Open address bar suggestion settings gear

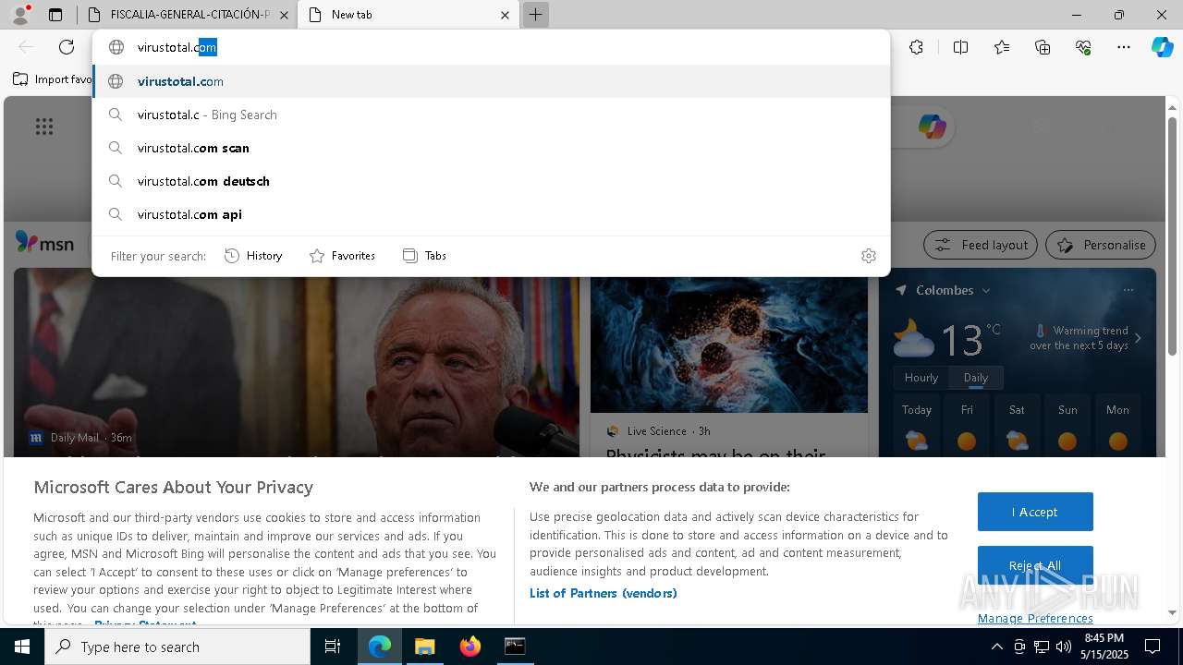(869, 256)
